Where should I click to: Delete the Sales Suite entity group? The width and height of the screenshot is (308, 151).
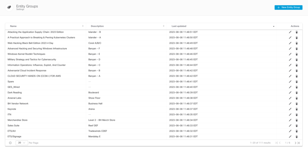pos(296,126)
